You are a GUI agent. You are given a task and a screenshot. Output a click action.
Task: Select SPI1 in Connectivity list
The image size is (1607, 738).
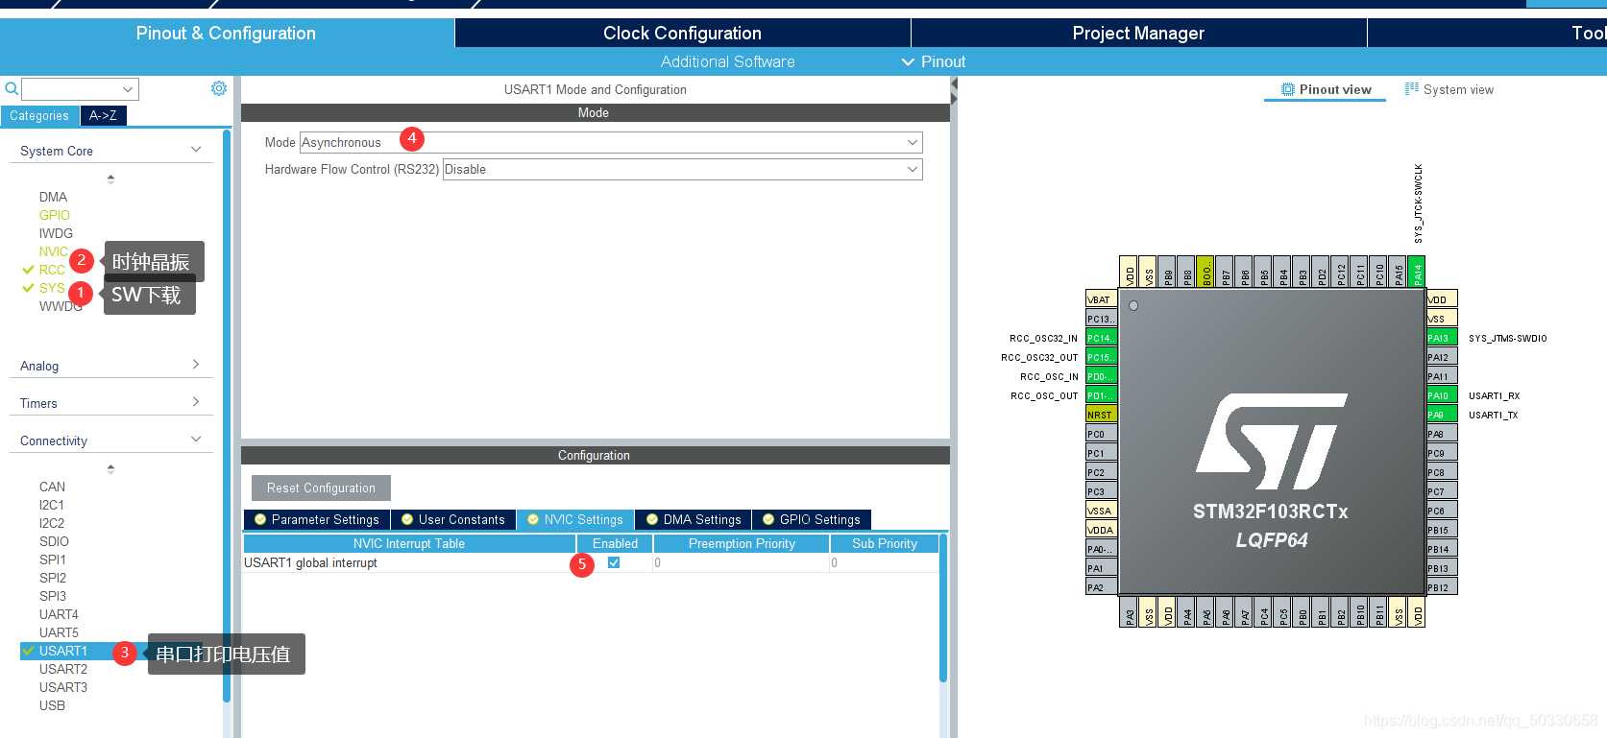point(53,559)
